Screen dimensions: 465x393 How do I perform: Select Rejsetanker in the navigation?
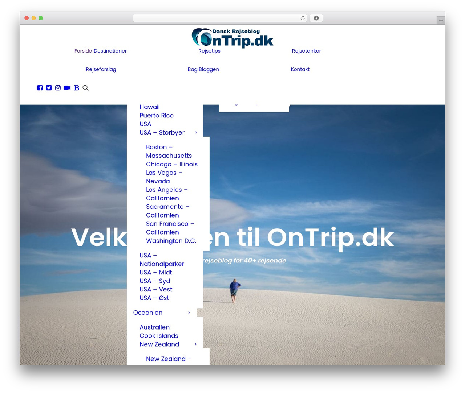pyautogui.click(x=307, y=51)
